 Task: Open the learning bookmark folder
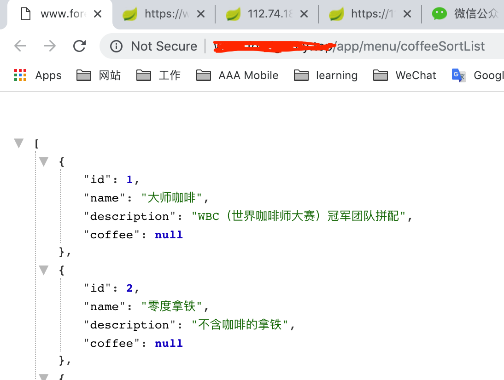326,75
